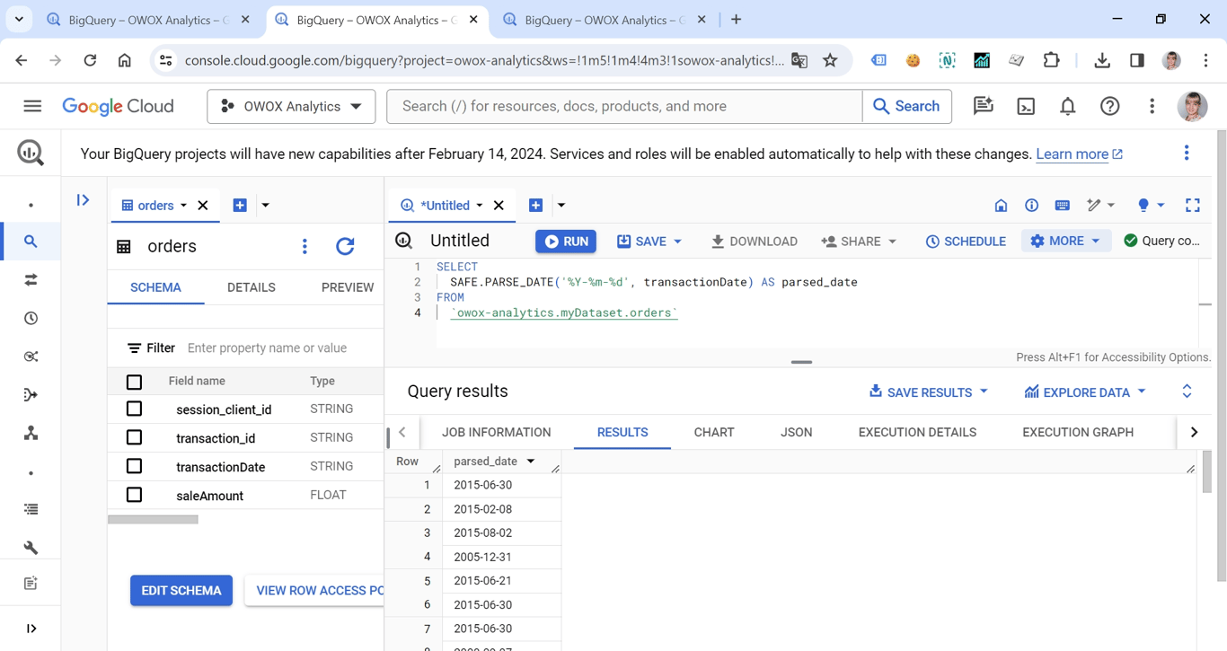
Task: Open the Analytics Hub sidebar icon
Action: [31, 356]
